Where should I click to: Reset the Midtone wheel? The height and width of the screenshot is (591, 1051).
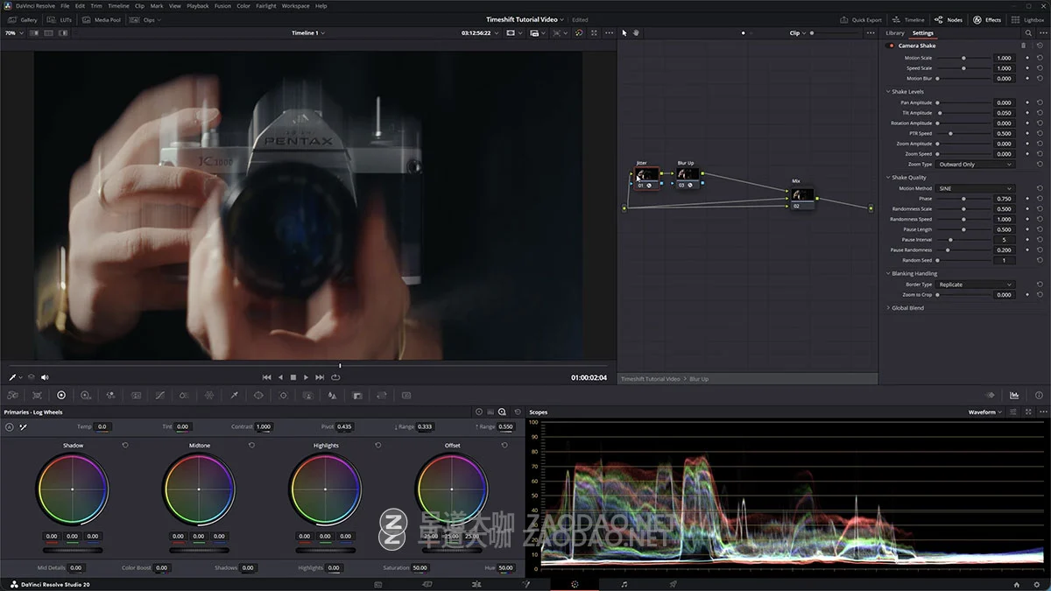tap(251, 445)
